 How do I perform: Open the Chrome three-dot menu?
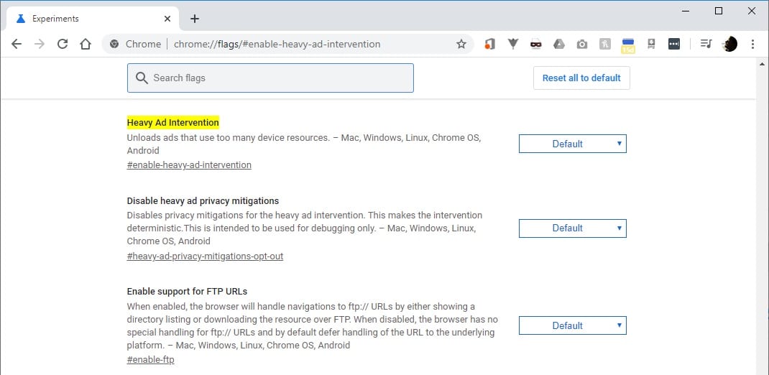coord(752,44)
